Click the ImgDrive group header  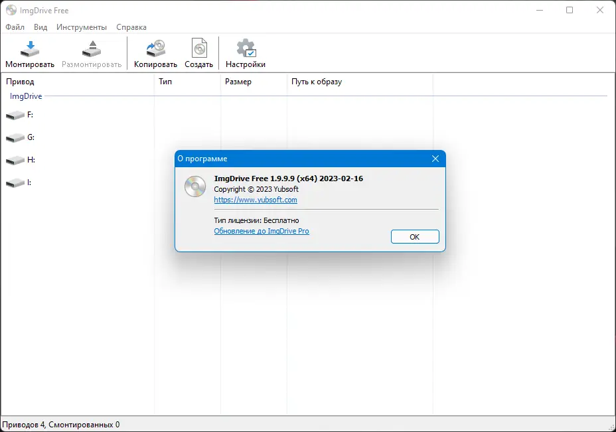26,96
